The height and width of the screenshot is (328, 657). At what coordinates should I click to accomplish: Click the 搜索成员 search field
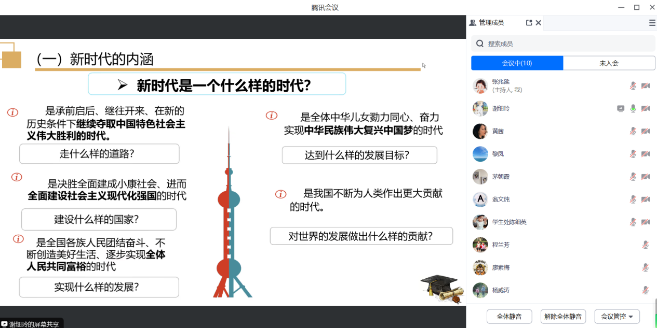(x=563, y=44)
